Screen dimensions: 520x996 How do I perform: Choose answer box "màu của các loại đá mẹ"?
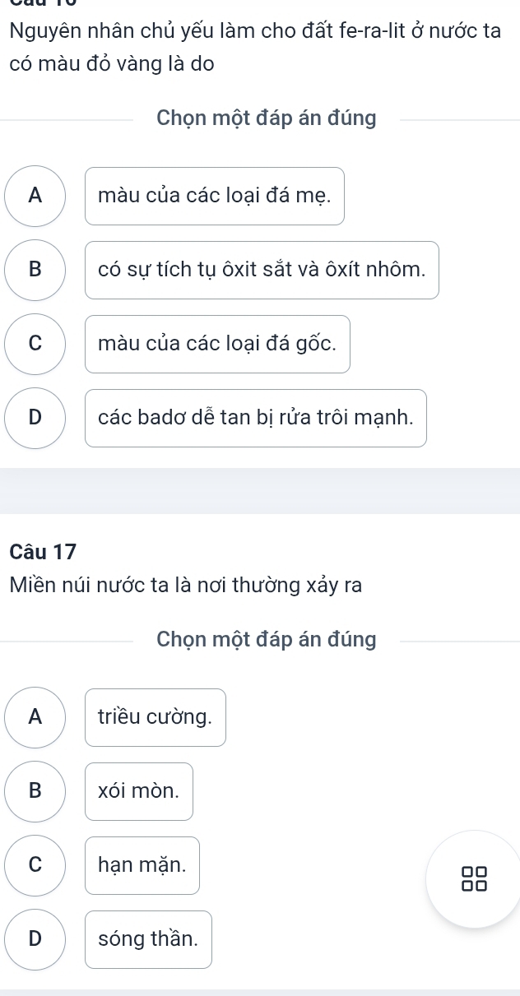(x=215, y=196)
